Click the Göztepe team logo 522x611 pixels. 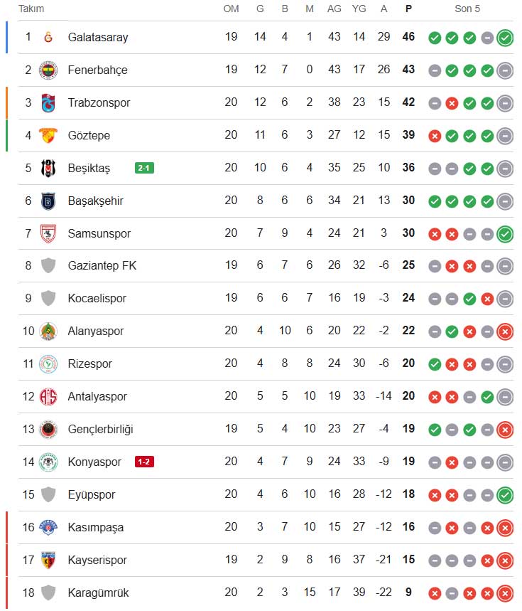(x=48, y=135)
